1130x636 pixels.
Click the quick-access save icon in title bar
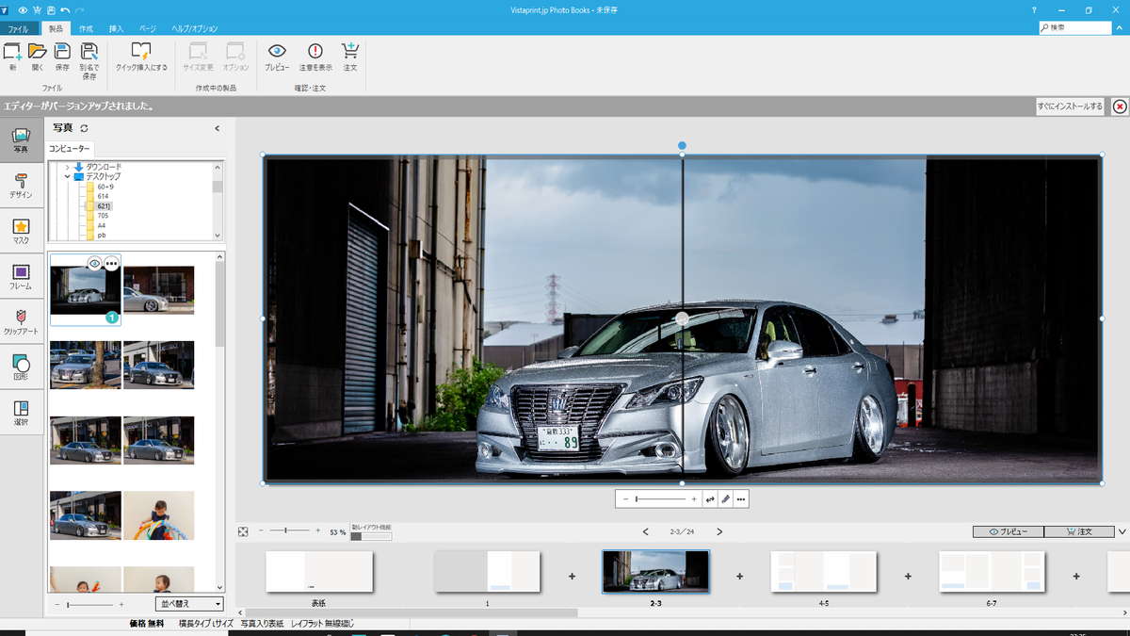[51, 10]
